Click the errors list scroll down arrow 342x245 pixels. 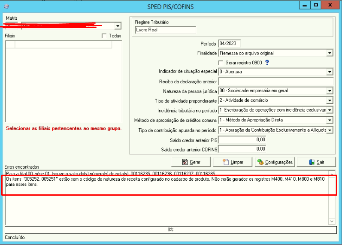(332, 221)
